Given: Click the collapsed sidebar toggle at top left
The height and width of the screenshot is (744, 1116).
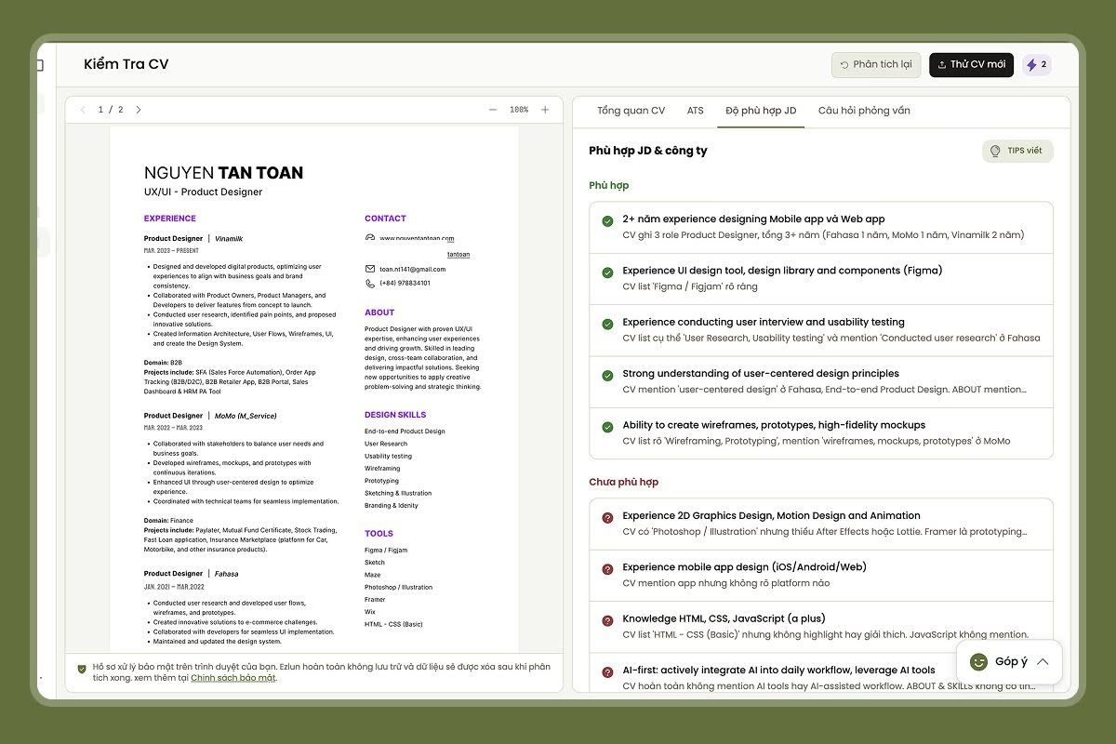Looking at the screenshot, I should 41,65.
